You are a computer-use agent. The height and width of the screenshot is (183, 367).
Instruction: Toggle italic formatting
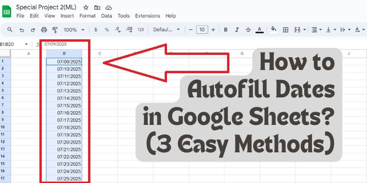click(x=237, y=30)
